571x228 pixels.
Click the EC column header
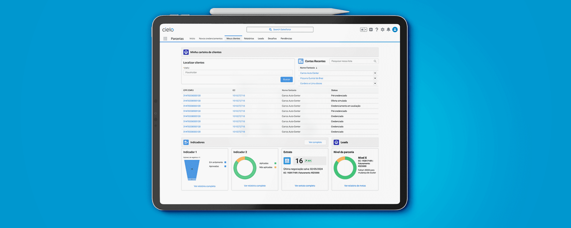(234, 90)
